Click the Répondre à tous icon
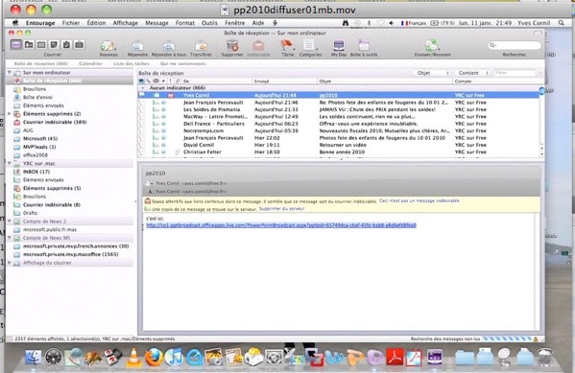Image resolution: width=575 pixels, height=373 pixels. pos(169,46)
